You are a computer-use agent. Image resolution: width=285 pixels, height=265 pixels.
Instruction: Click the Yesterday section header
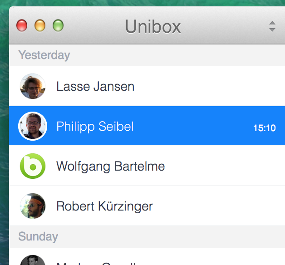(44, 55)
